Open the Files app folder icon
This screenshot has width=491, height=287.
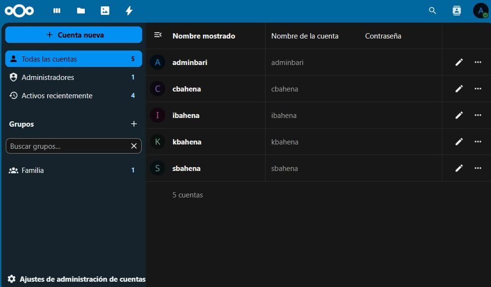81,11
